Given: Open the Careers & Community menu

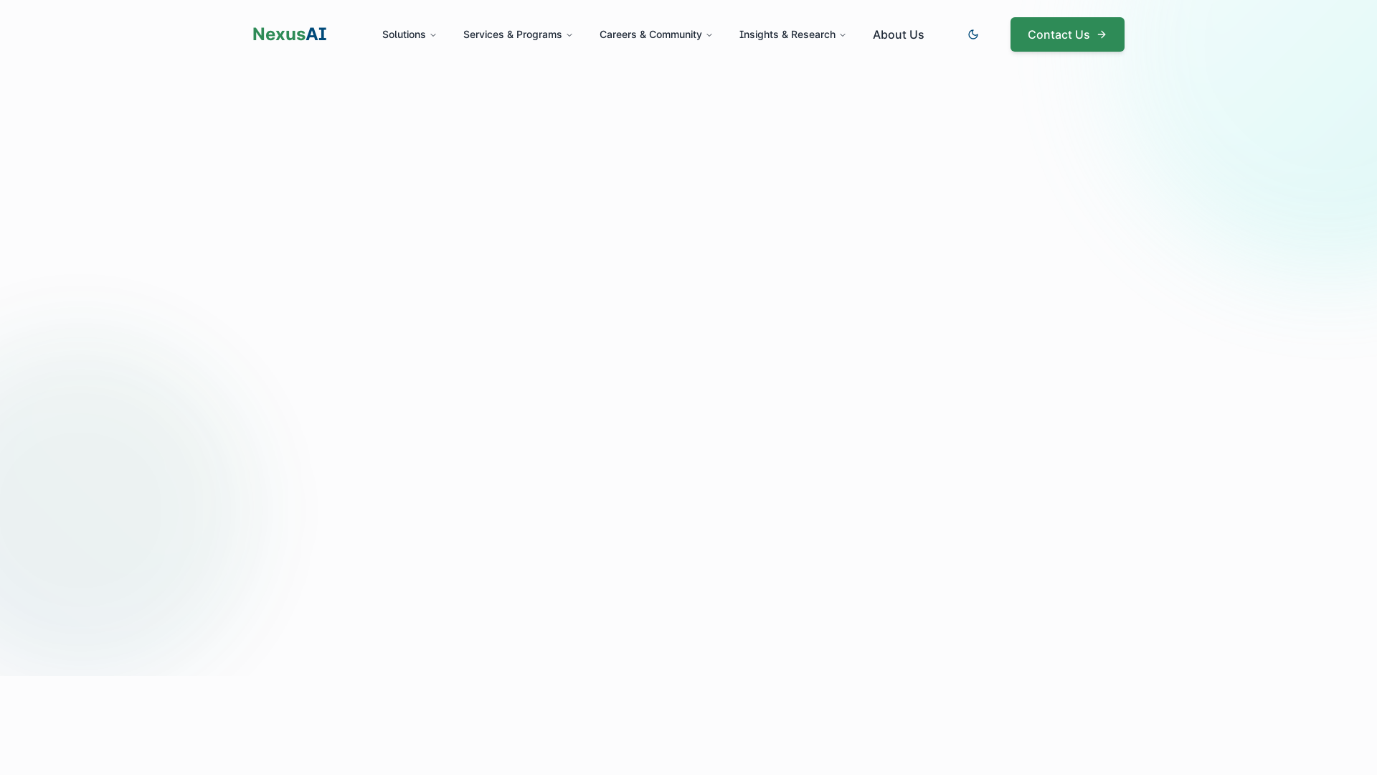Looking at the screenshot, I should (656, 34).
